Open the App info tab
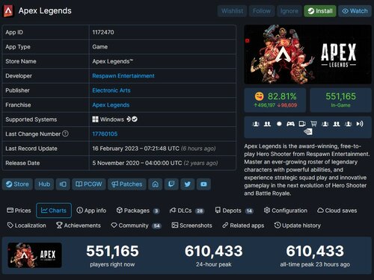 click(x=91, y=211)
